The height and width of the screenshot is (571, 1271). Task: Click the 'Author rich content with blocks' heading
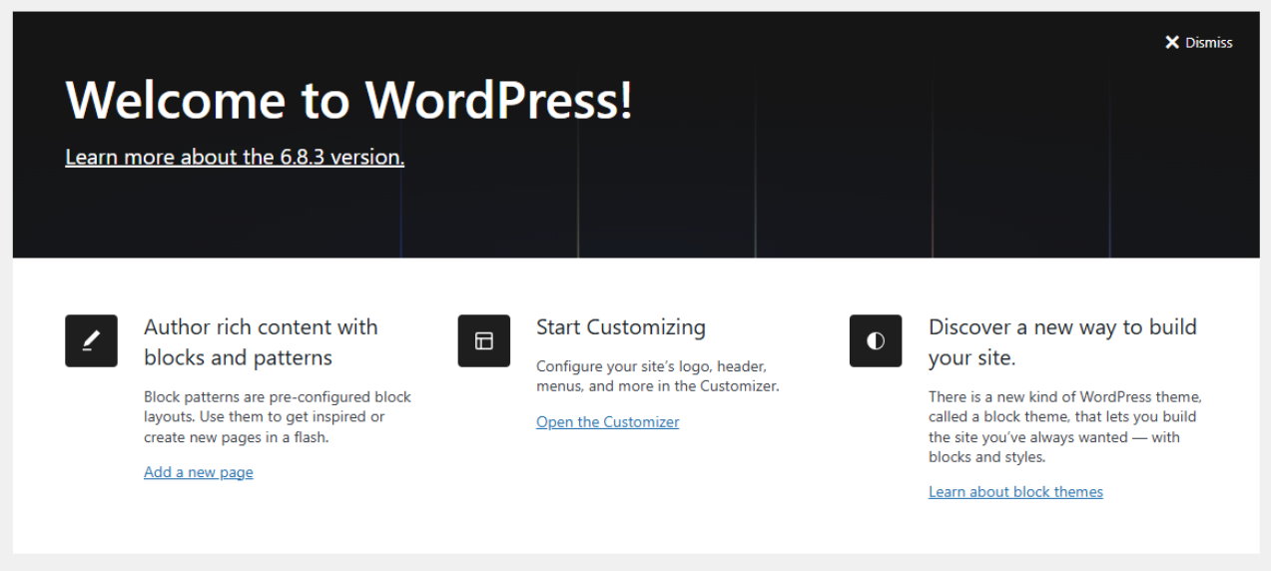click(x=261, y=341)
